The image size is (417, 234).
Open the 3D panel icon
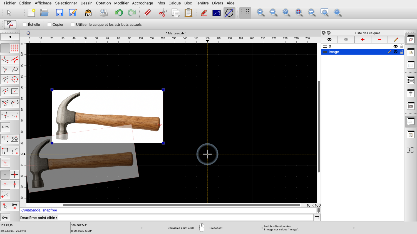[x=410, y=150]
